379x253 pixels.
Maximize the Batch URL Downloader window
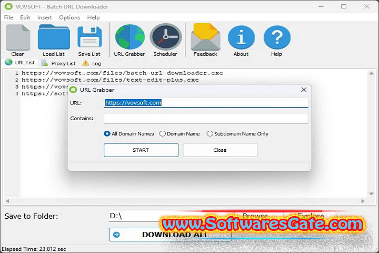point(344,6)
